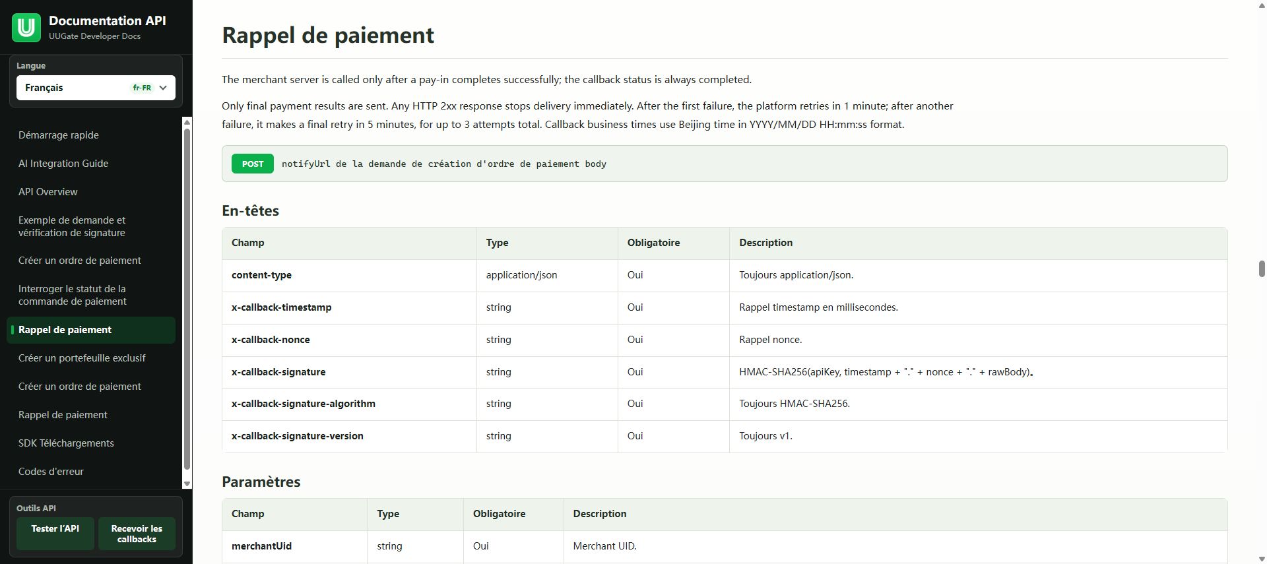This screenshot has width=1267, height=564.
Task: Click the green POST method badge
Action: coord(253,164)
